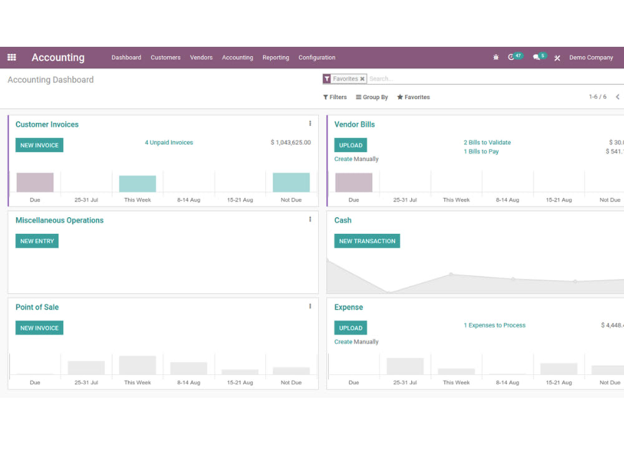
Task: Click NEW INVOICE in Point of Sale
Action: (39, 328)
